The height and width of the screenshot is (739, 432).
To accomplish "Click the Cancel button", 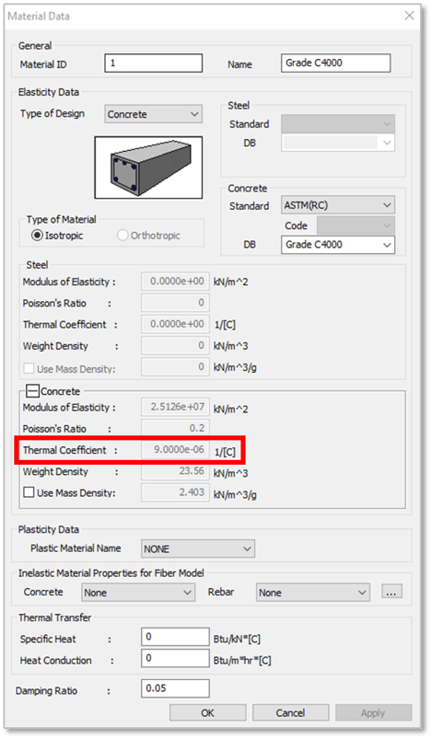I will [290, 712].
